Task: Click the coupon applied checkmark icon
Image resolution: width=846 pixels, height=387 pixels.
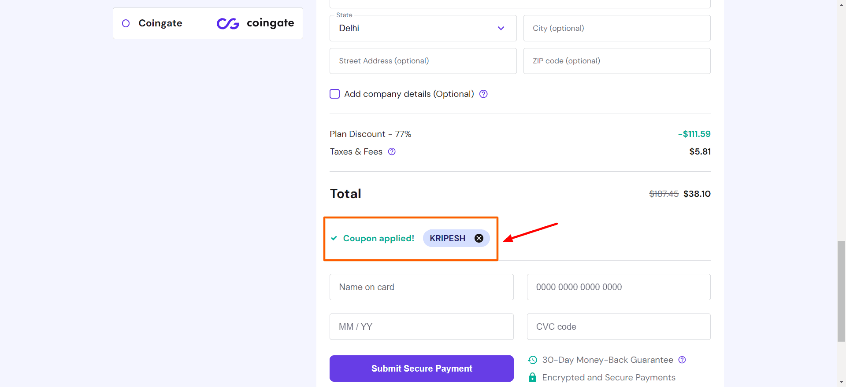Action: (x=334, y=238)
